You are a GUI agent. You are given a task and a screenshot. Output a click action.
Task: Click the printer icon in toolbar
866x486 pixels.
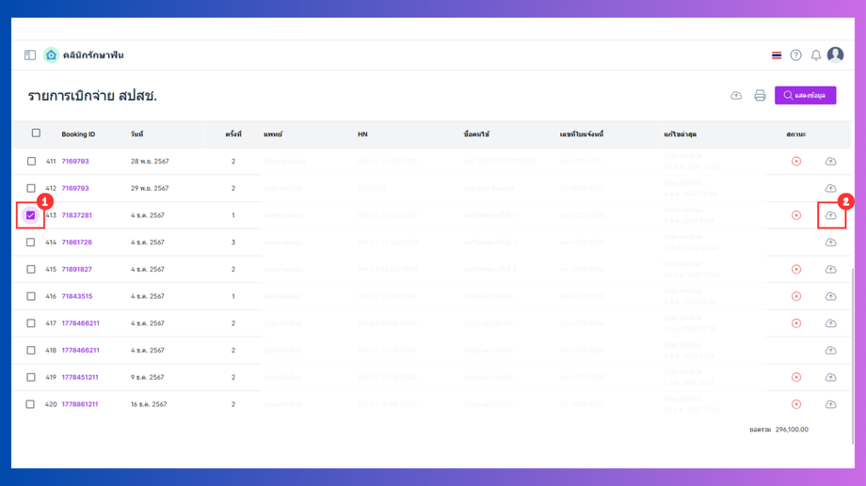[x=760, y=96]
